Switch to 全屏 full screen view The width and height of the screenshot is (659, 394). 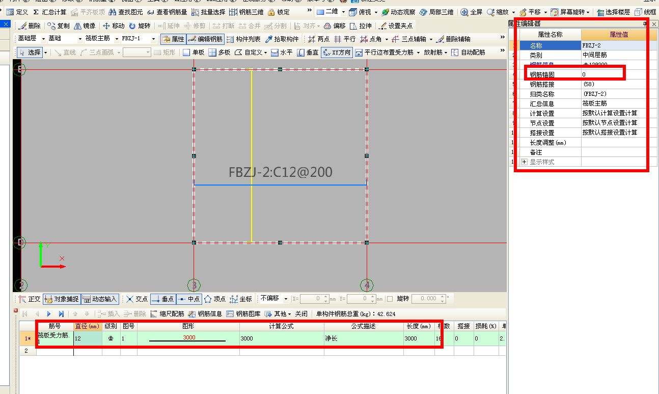(472, 12)
